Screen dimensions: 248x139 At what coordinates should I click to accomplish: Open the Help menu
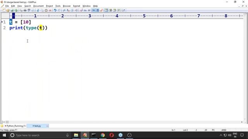pos(95,6)
